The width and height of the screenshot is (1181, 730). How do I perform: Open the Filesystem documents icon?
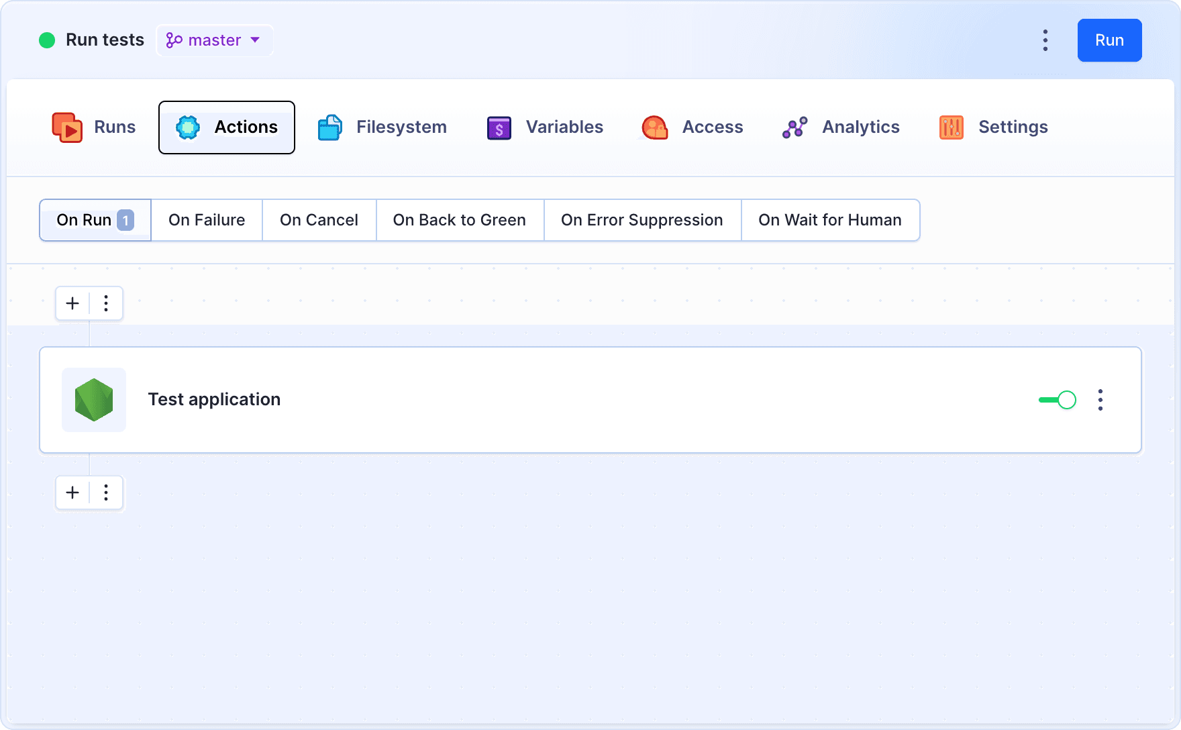pos(329,127)
